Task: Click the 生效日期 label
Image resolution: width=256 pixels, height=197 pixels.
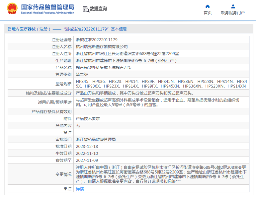Action: pyautogui.click(x=63, y=154)
